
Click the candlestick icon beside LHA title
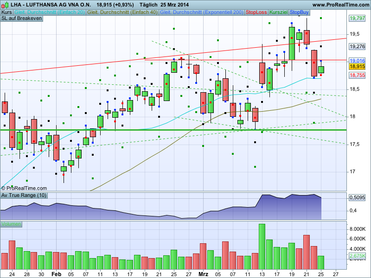(x=5, y=5)
